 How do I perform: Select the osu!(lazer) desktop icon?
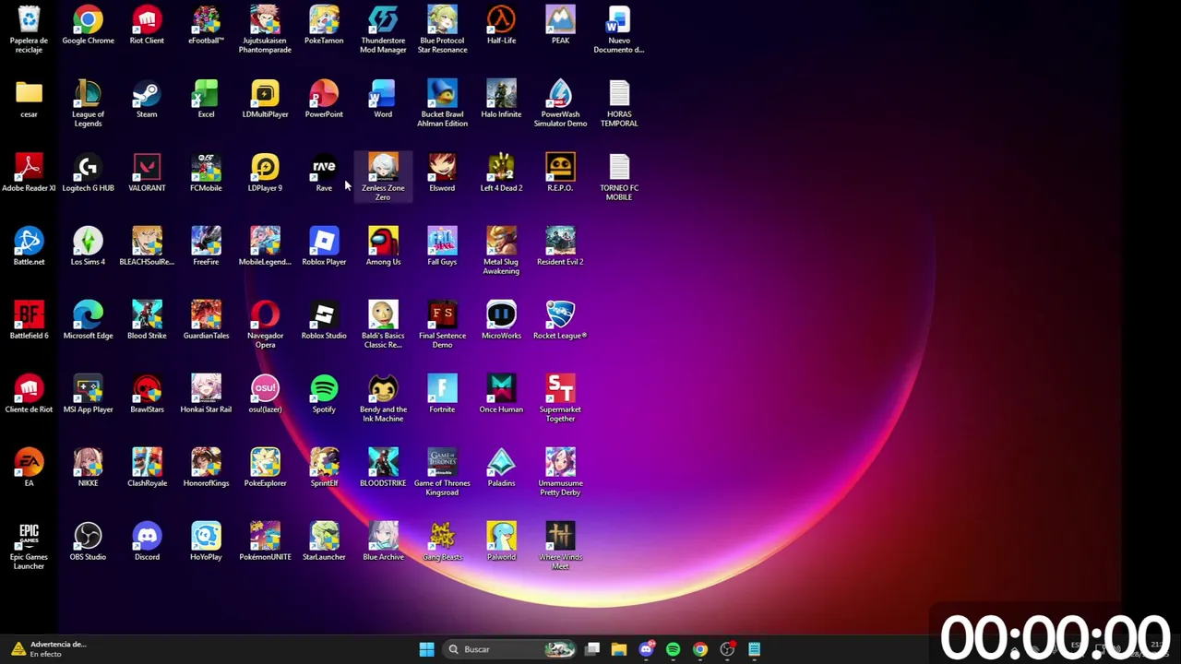pyautogui.click(x=265, y=394)
